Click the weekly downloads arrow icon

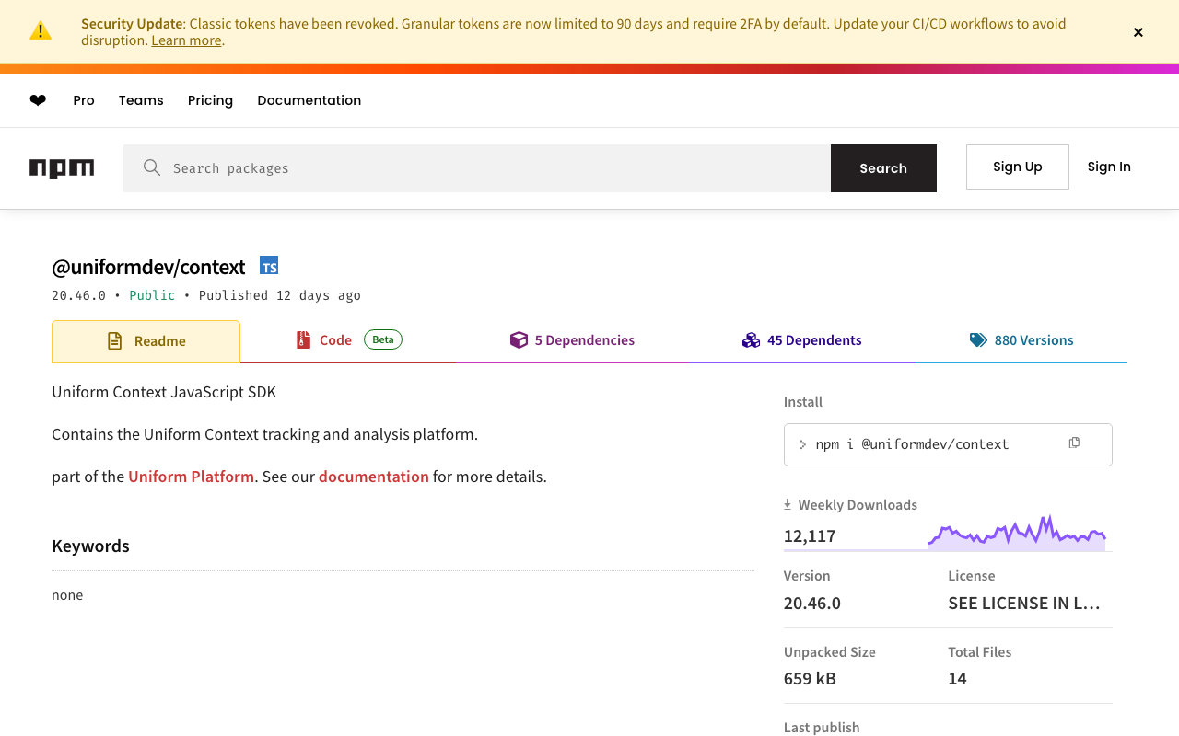[788, 504]
